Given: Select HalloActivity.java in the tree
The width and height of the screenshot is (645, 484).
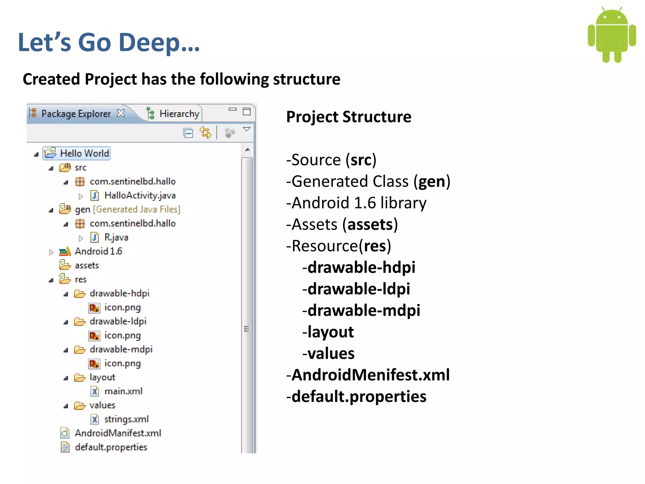Looking at the screenshot, I should click(140, 195).
